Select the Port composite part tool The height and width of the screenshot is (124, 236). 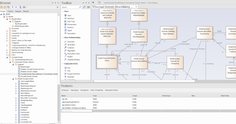pyautogui.click(x=69, y=71)
